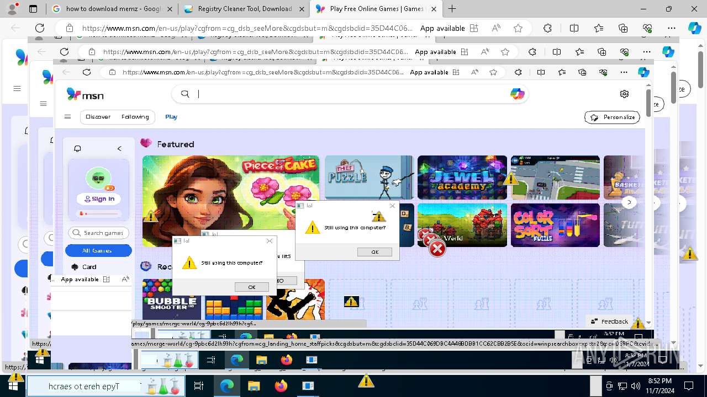Open the notifications bell in games sidebar
The width and height of the screenshot is (707, 397).
(77, 148)
